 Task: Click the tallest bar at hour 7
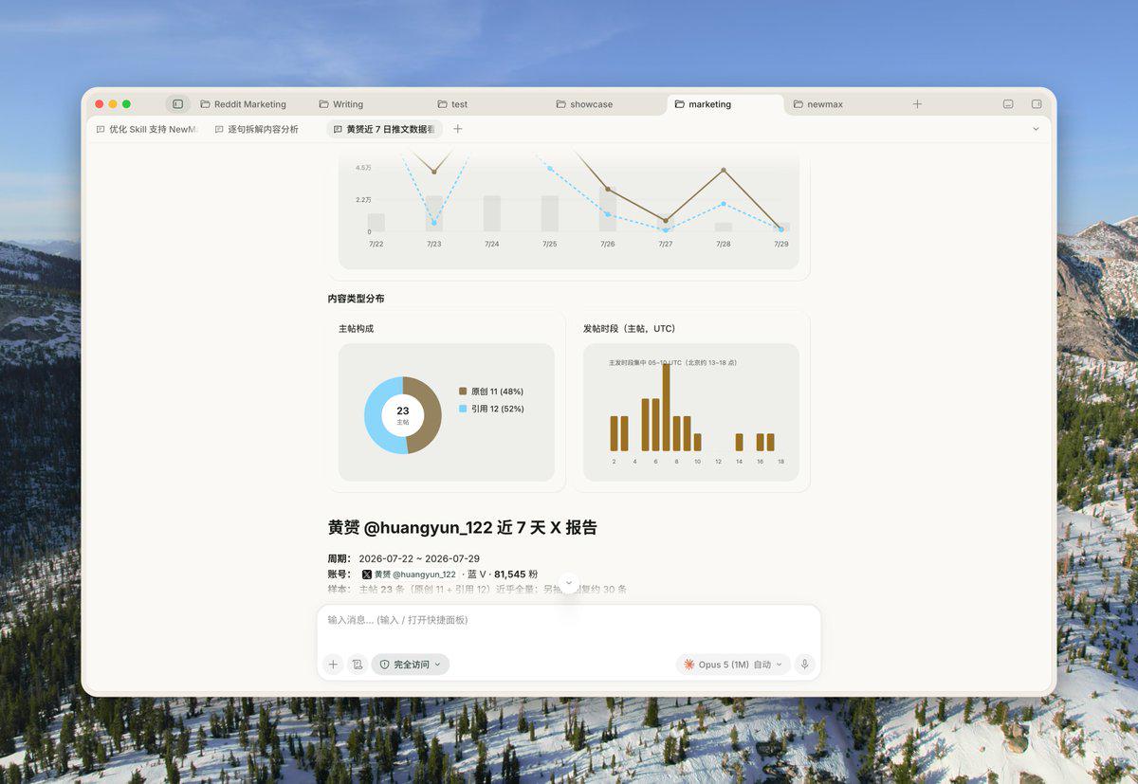(x=666, y=407)
